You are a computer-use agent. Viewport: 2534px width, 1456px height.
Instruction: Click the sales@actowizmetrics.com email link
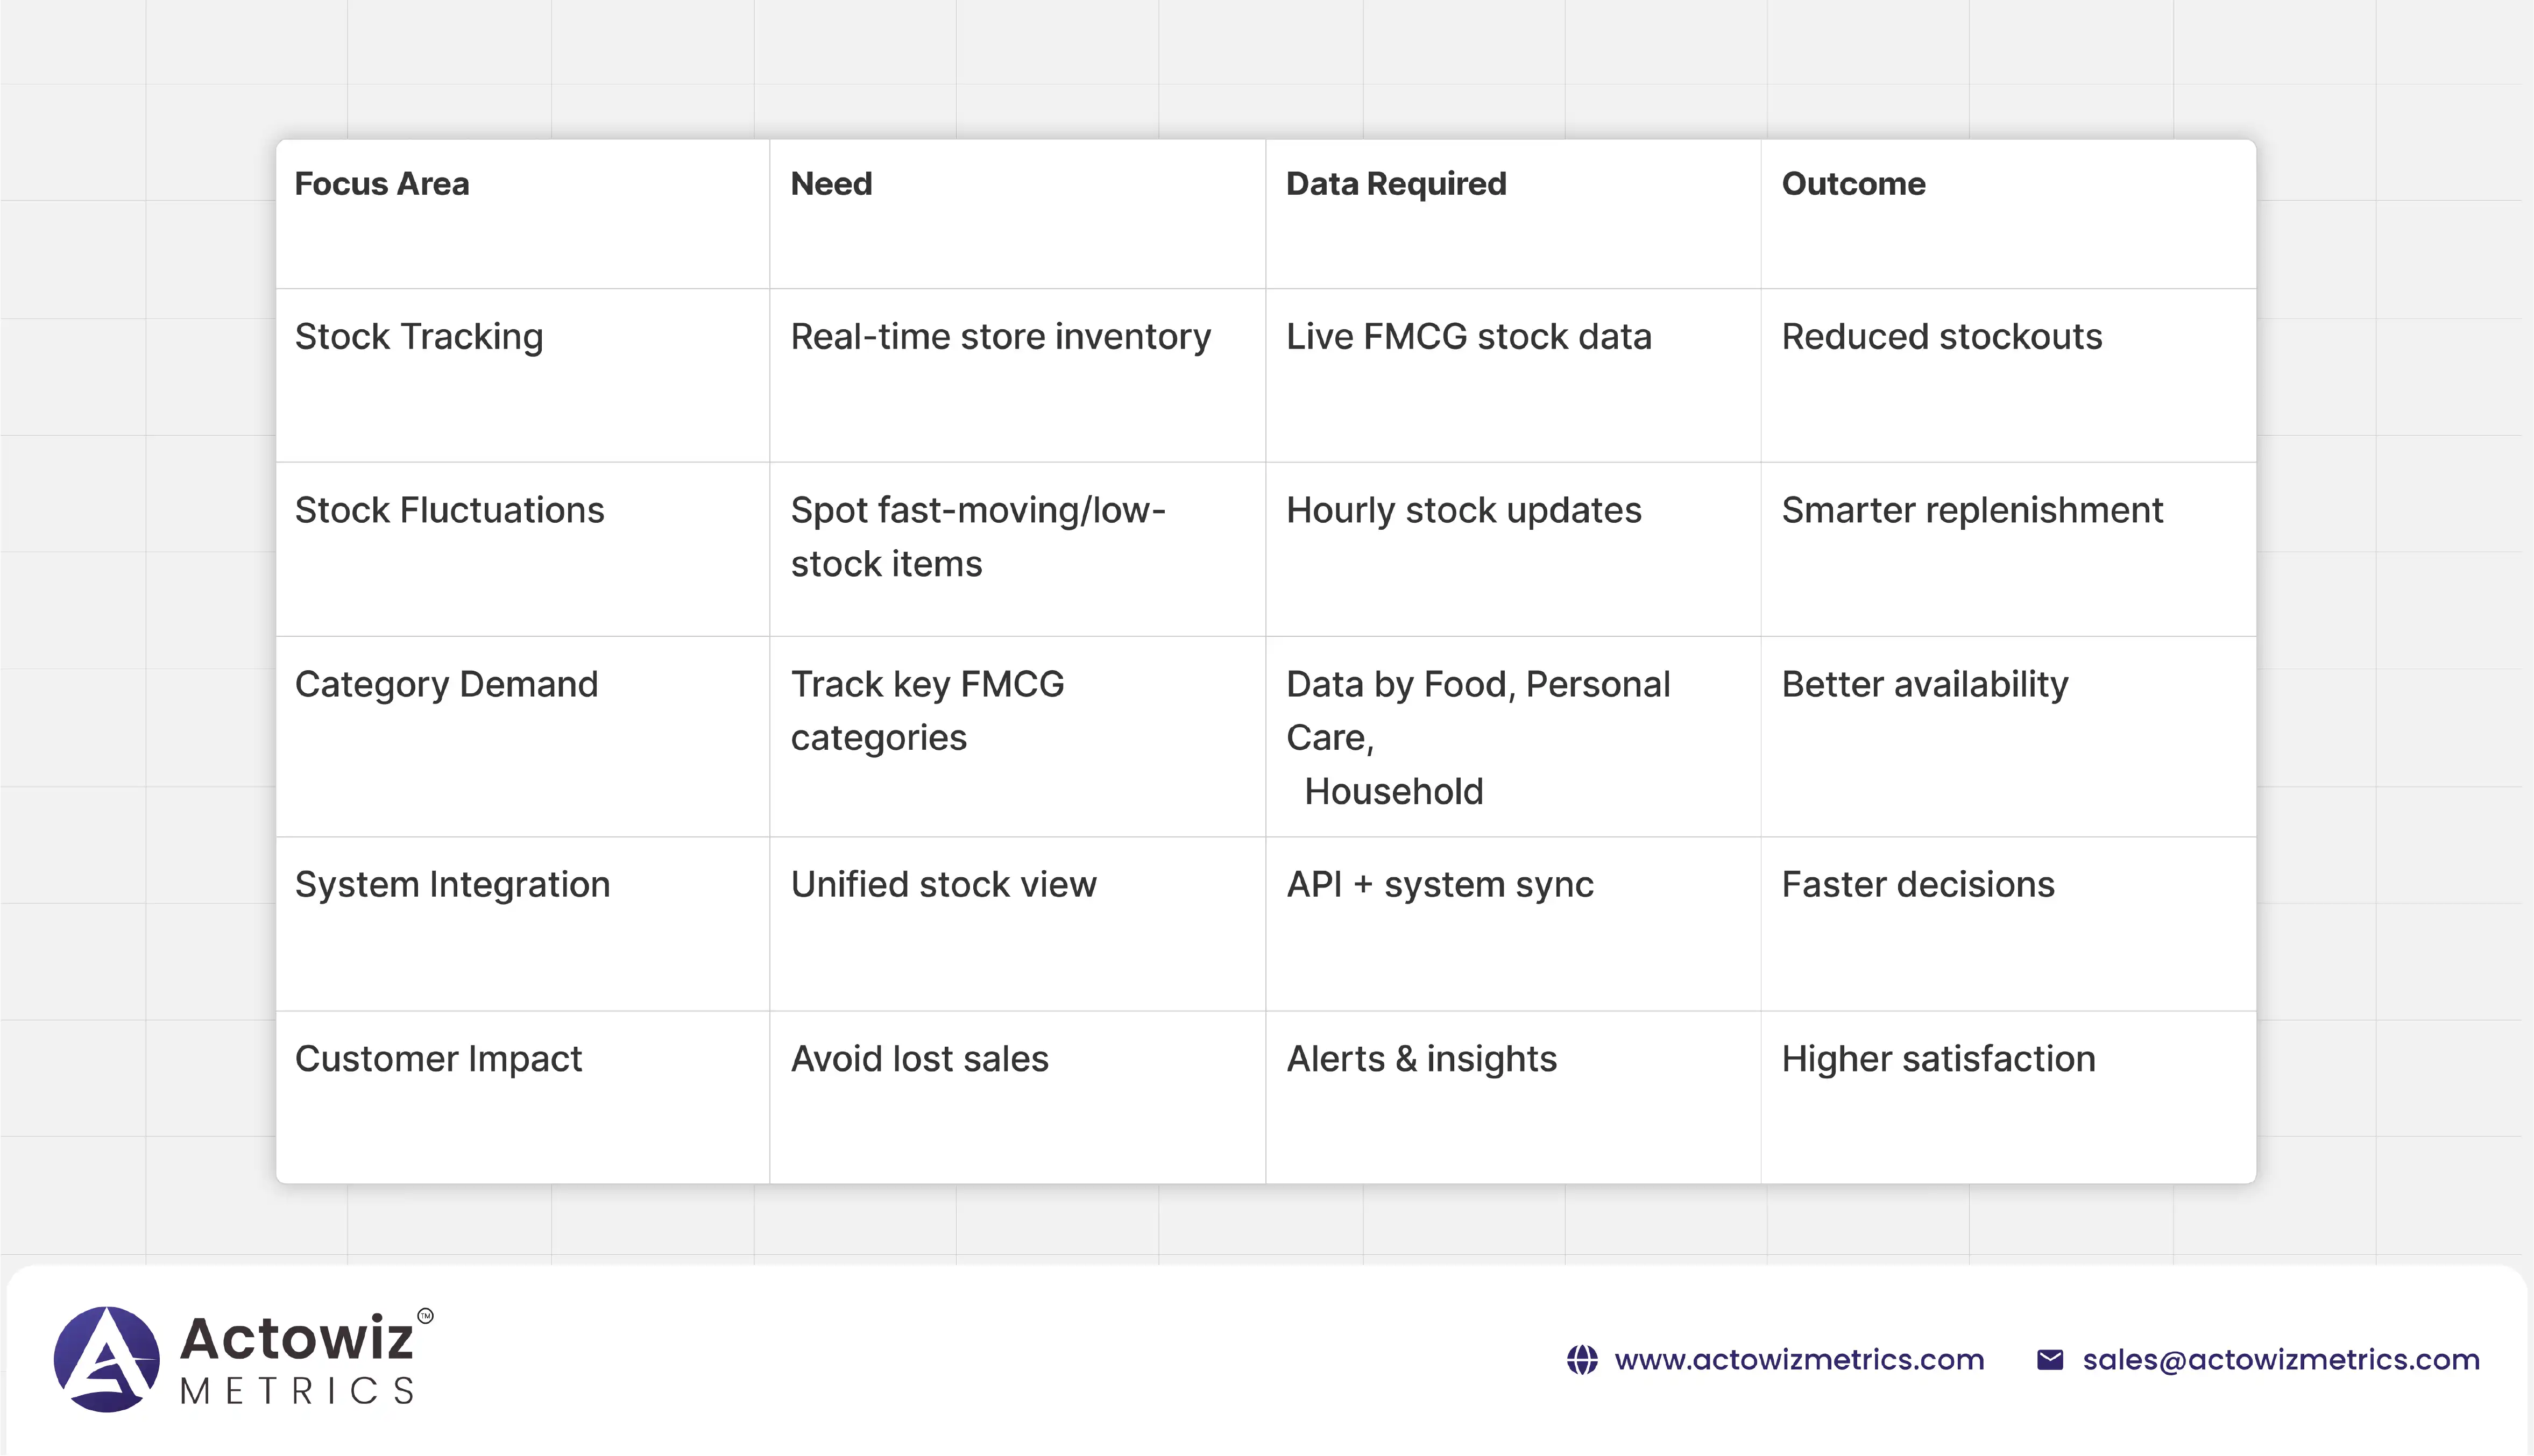point(2280,1360)
